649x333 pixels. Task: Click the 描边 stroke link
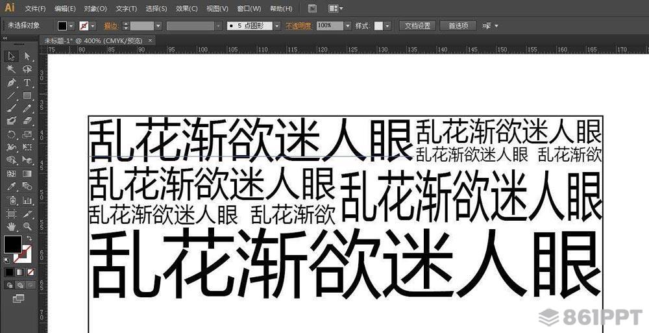(x=110, y=26)
